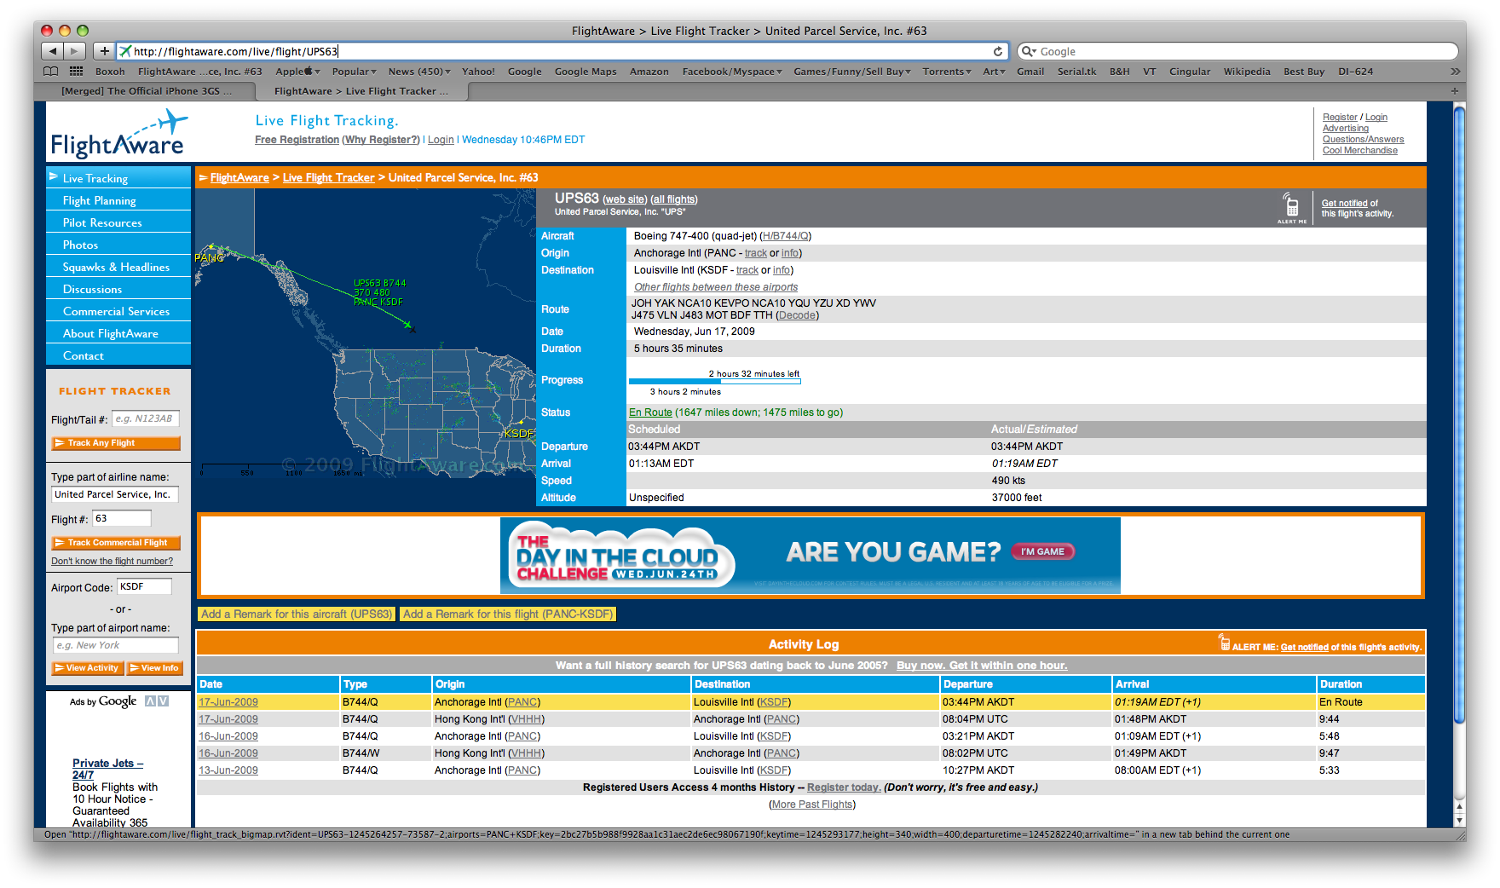This screenshot has width=1500, height=888.
Task: Expand the Torrents bookmarks folder
Action: [x=947, y=72]
